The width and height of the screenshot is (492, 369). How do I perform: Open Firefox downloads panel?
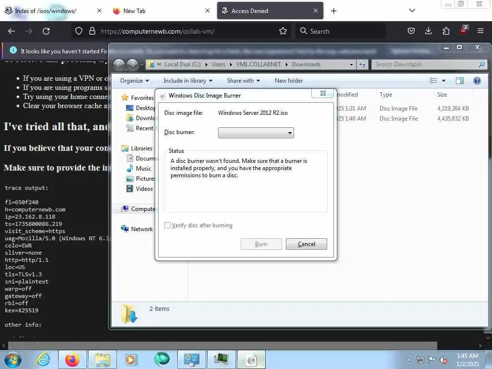pos(428,31)
